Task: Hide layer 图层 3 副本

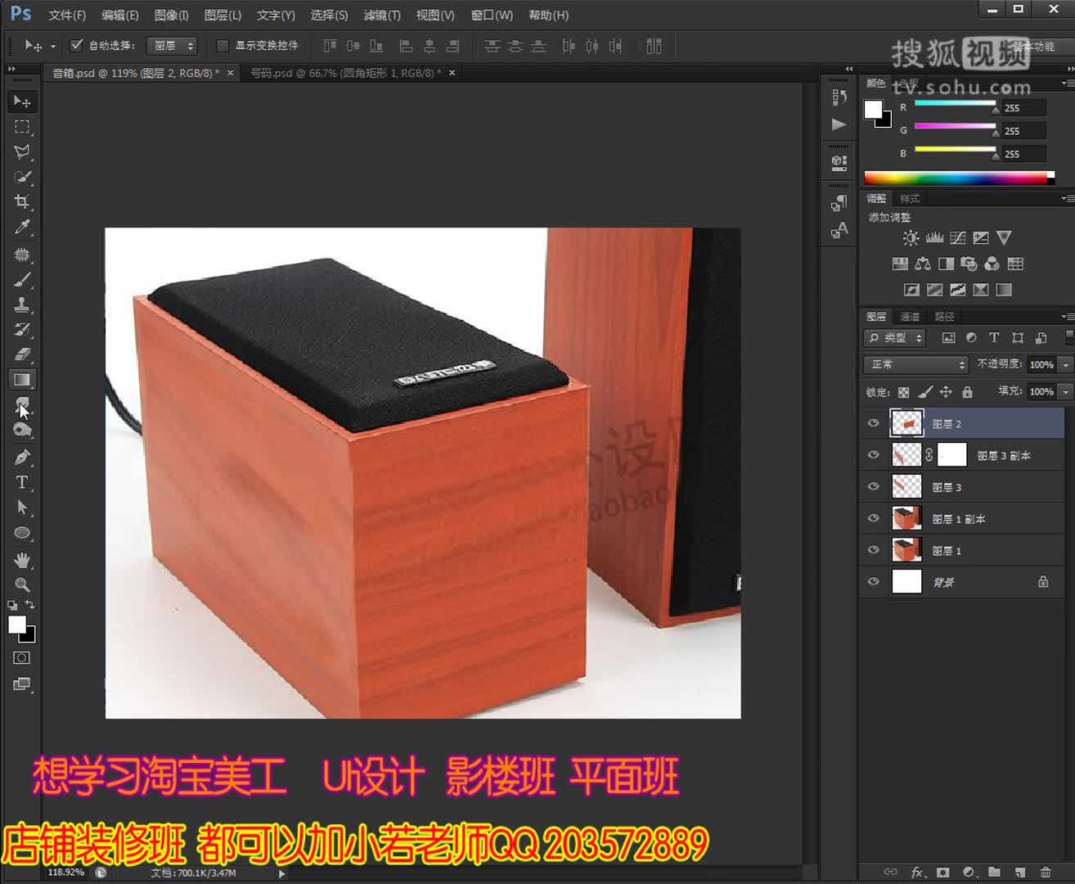Action: [873, 454]
